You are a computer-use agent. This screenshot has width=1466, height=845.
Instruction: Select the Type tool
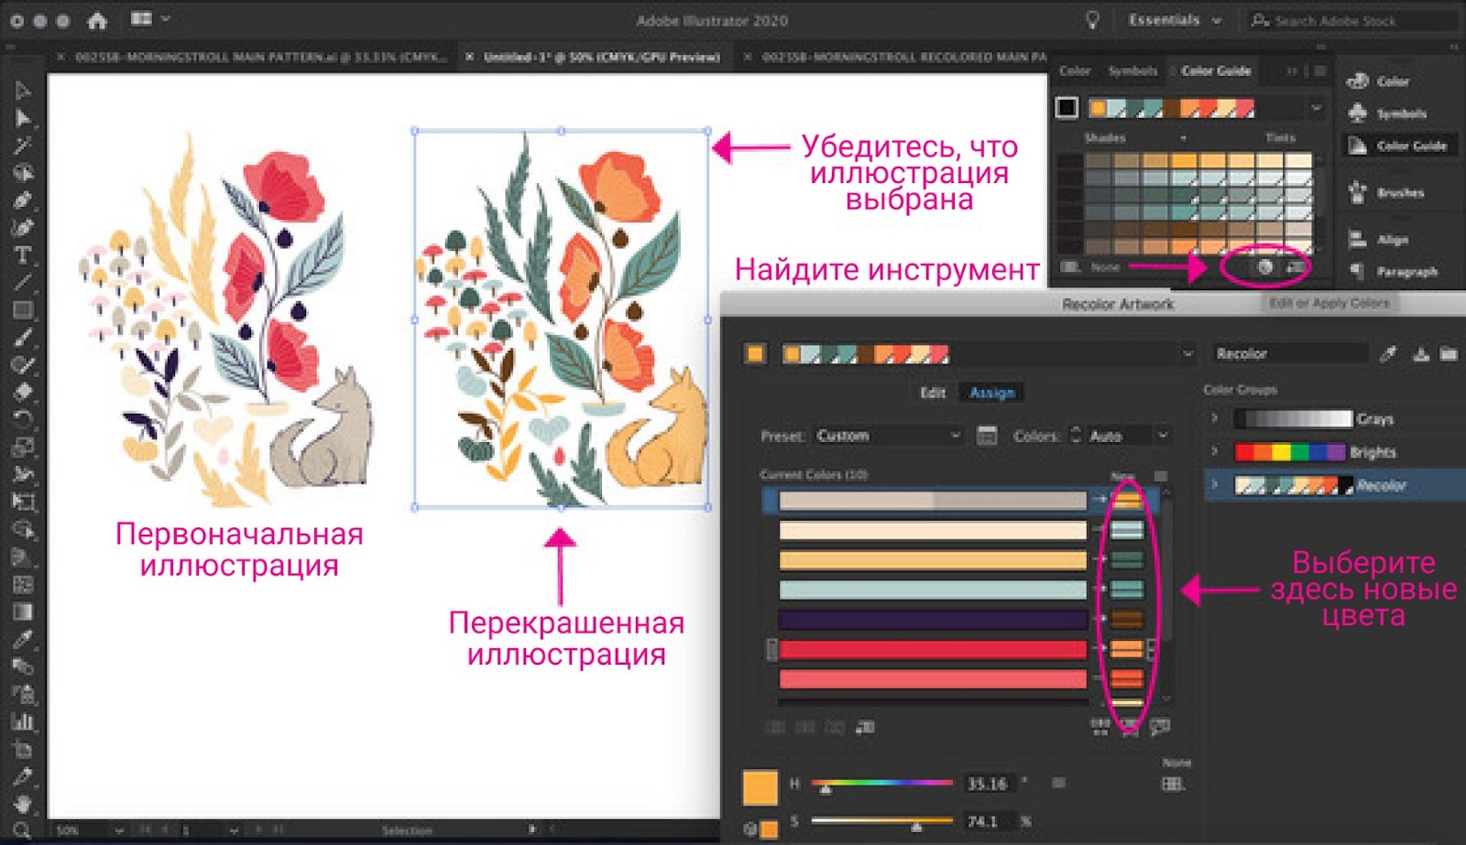pos(23,255)
